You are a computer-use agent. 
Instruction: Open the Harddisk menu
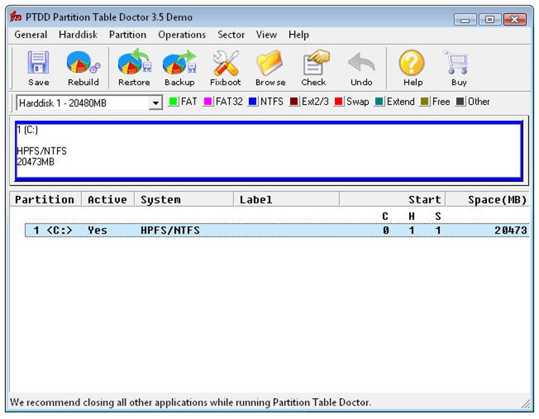coord(78,35)
